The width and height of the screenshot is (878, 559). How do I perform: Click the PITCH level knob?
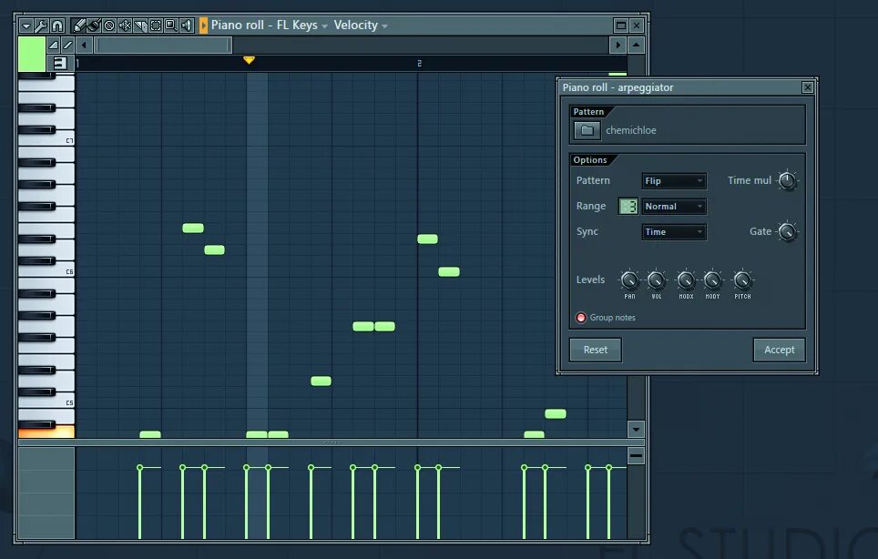tap(742, 279)
